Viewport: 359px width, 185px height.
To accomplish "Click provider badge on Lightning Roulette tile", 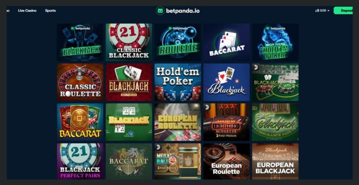I will [x=207, y=107].
